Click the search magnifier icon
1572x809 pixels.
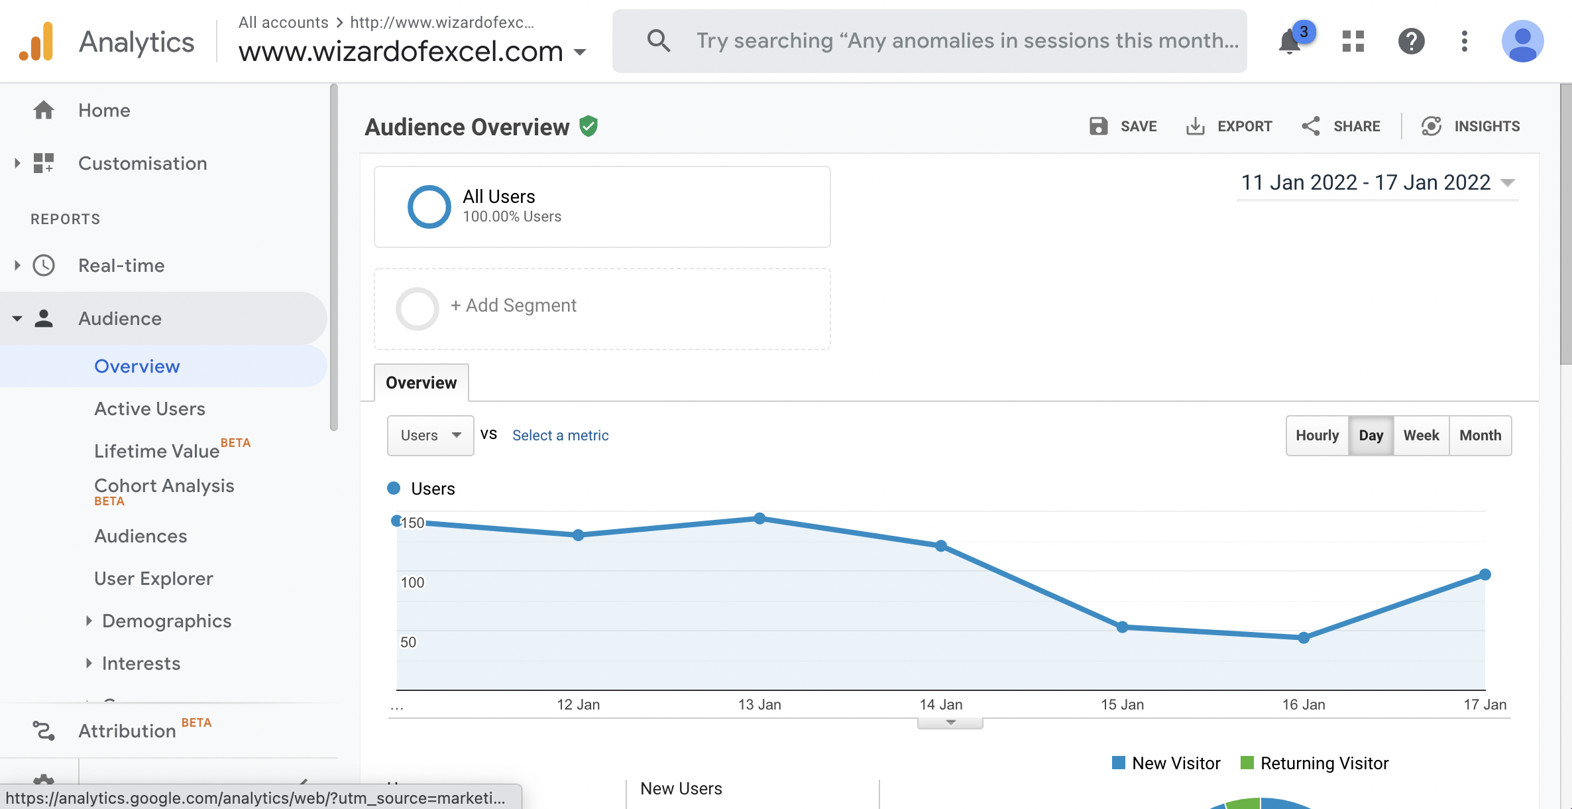[x=659, y=40]
